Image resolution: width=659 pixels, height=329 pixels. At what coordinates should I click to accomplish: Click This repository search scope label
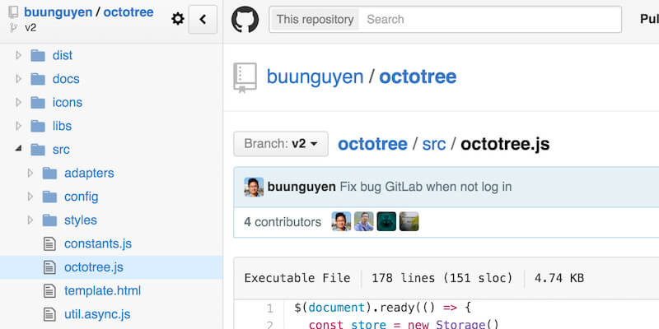tap(315, 19)
